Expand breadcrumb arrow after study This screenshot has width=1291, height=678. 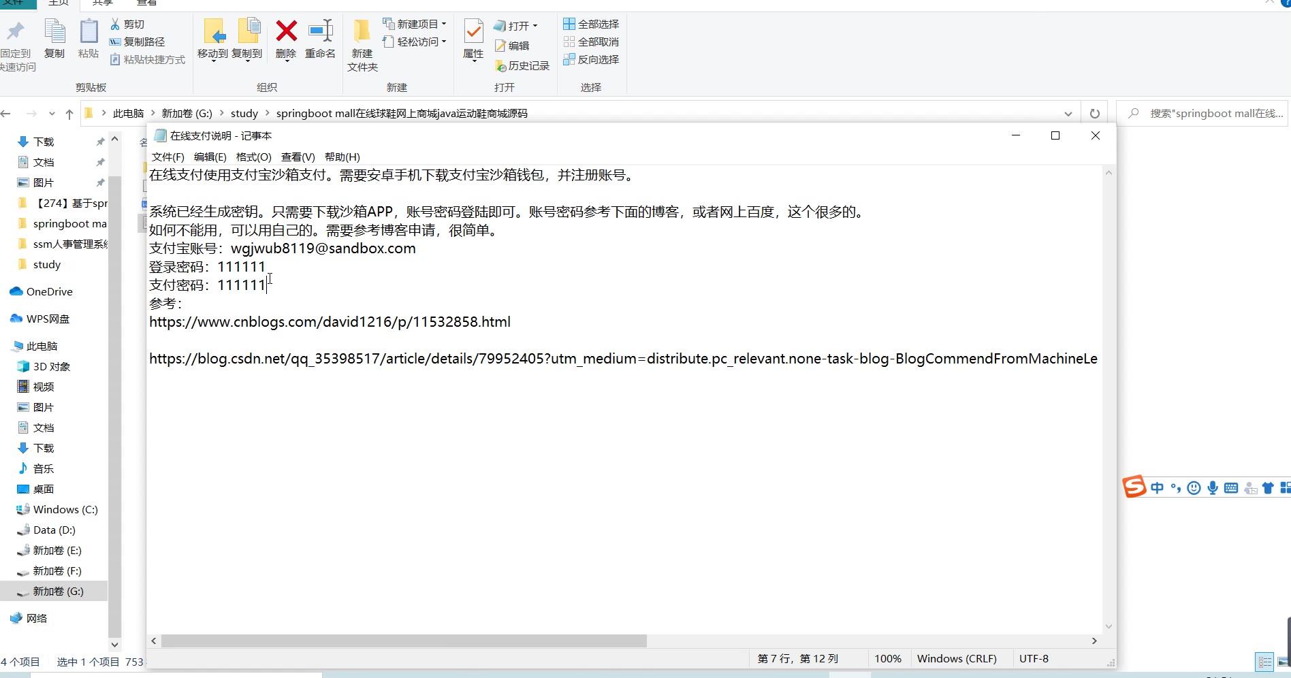coord(268,113)
